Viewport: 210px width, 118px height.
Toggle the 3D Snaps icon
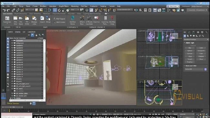(96, 10)
